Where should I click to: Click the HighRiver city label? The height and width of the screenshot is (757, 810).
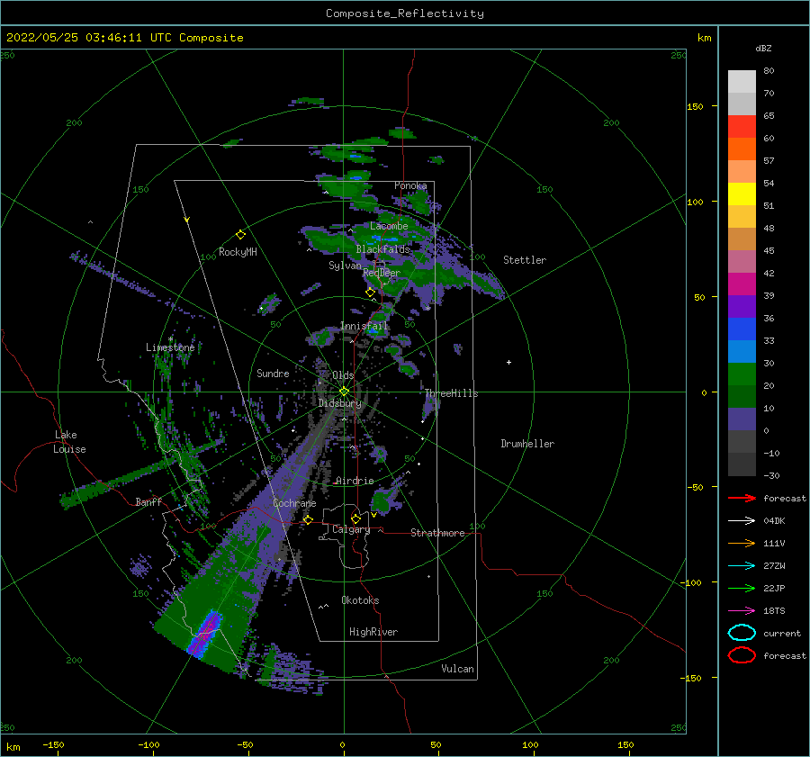click(373, 632)
